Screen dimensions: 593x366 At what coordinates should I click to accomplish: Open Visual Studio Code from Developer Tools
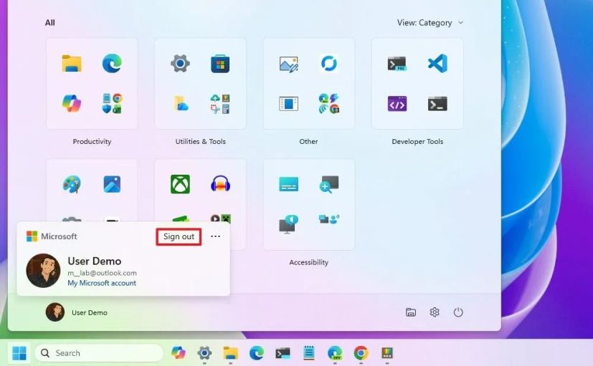(x=437, y=64)
